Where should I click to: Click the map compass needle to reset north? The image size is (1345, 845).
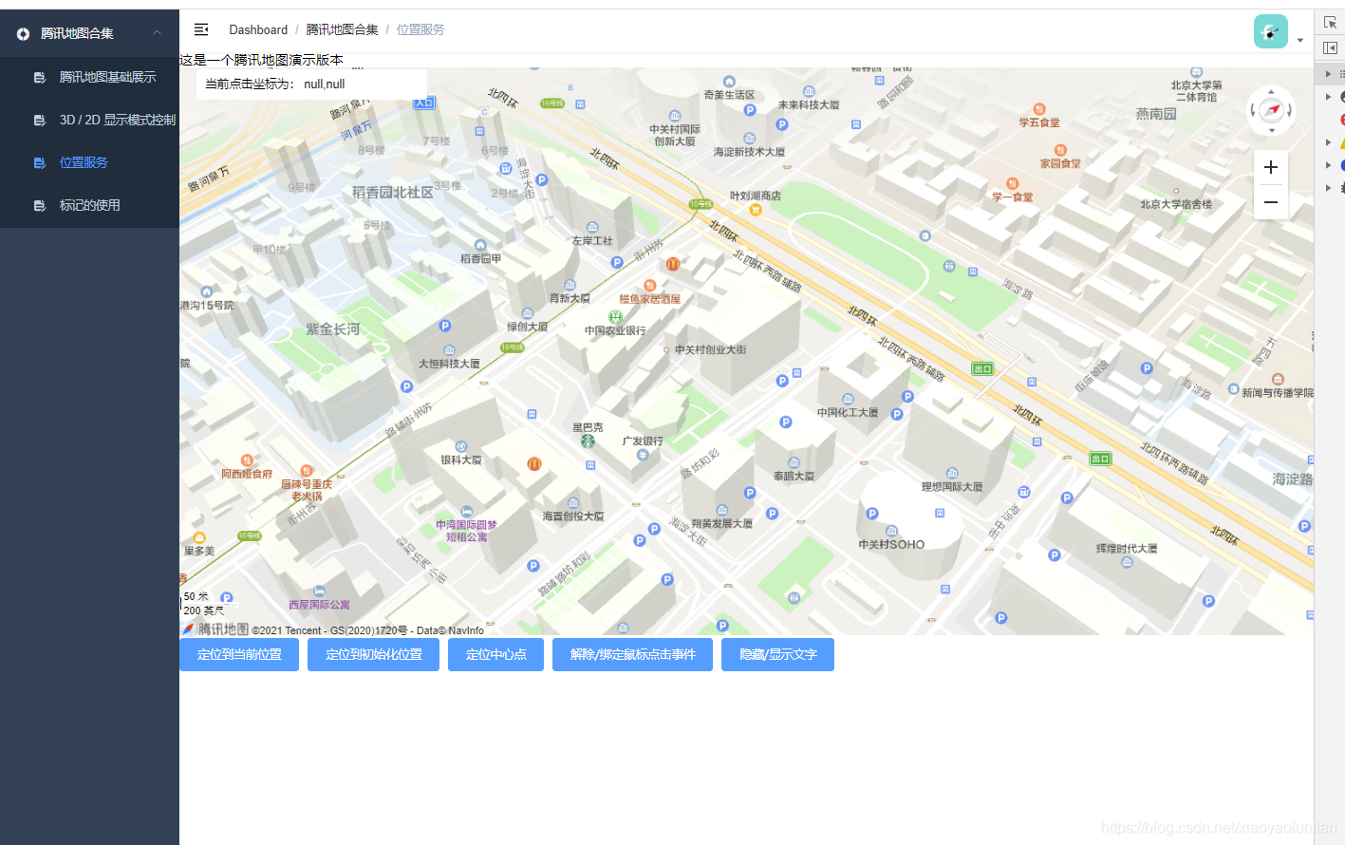1271,110
